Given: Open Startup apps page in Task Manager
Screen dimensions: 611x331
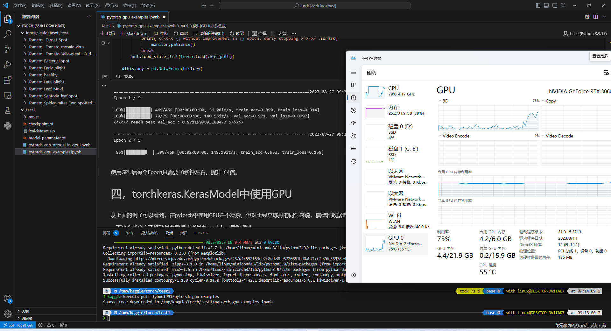Looking at the screenshot, I should point(354,123).
